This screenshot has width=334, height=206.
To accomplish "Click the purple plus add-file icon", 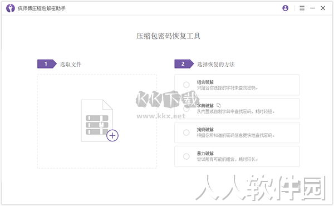I will 112,135.
